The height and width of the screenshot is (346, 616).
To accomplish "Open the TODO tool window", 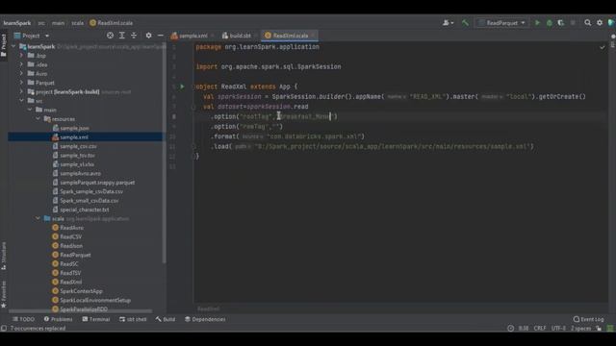I will click(23, 319).
